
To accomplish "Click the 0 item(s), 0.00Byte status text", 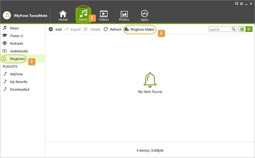I will tap(150, 151).
